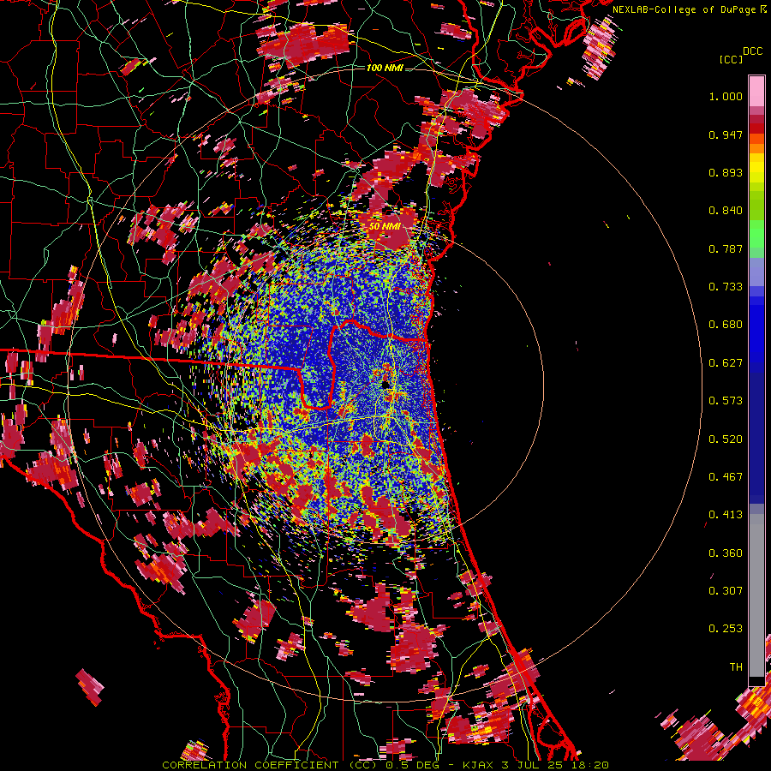Click the Correlation Coefficient KJAX caption text
Viewport: 771px width, 771px height.
click(385, 765)
